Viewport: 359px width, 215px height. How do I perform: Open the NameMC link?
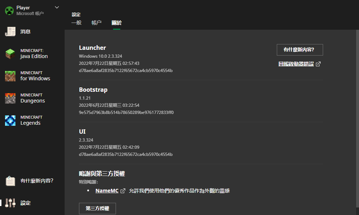tap(107, 191)
